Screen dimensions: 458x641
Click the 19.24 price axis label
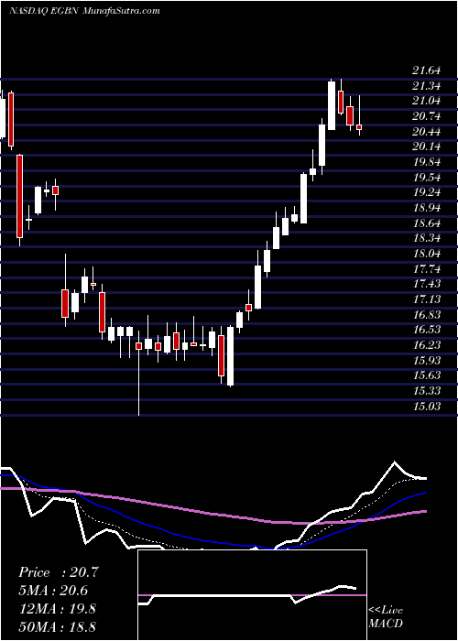click(426, 192)
